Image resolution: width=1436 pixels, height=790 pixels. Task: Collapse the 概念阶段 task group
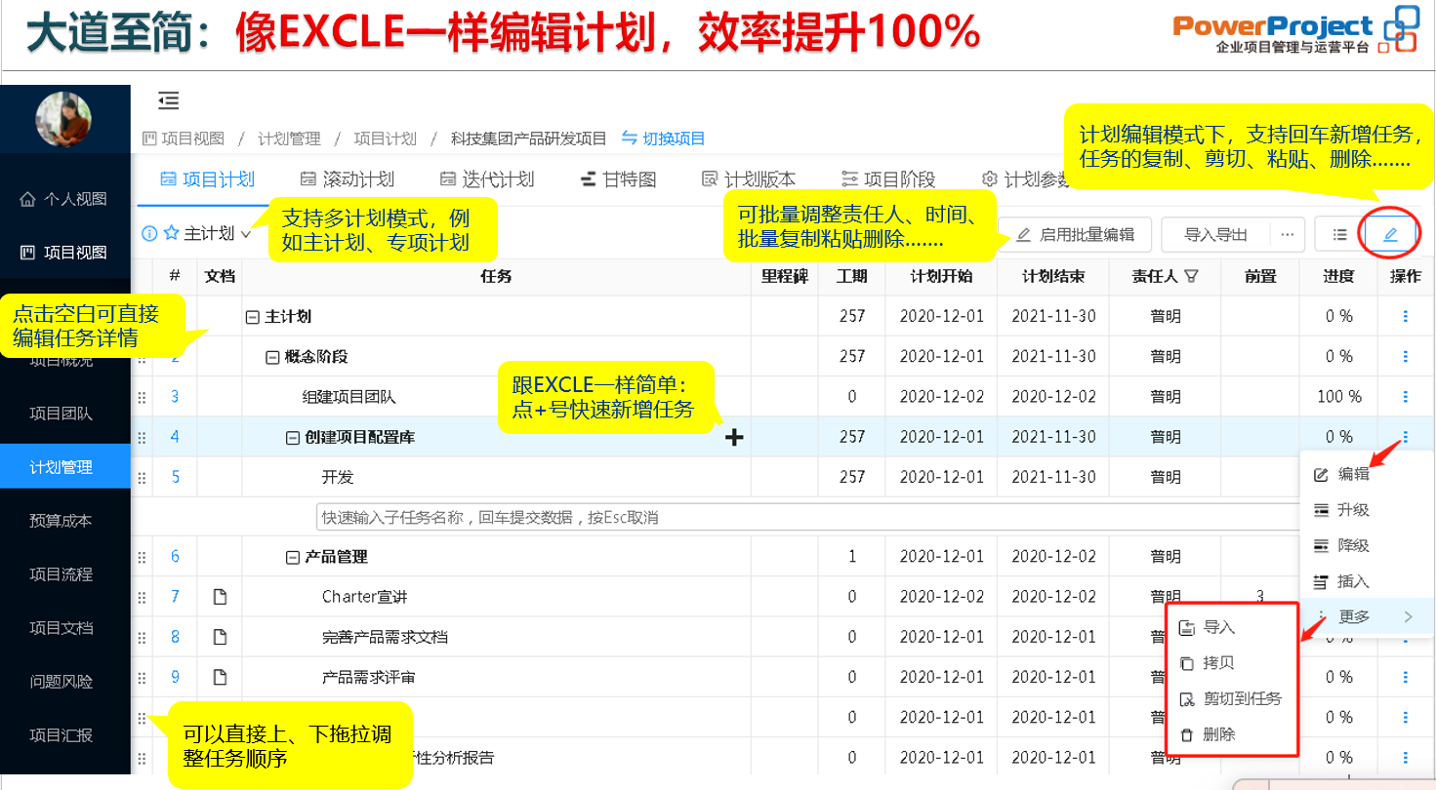[272, 357]
